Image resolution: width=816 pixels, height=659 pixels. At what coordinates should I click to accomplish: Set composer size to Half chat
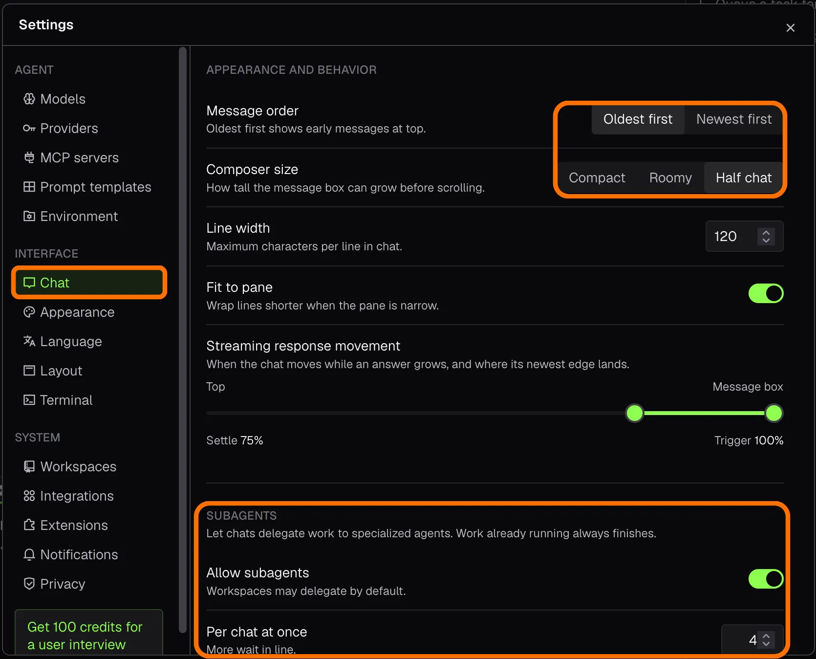point(744,178)
